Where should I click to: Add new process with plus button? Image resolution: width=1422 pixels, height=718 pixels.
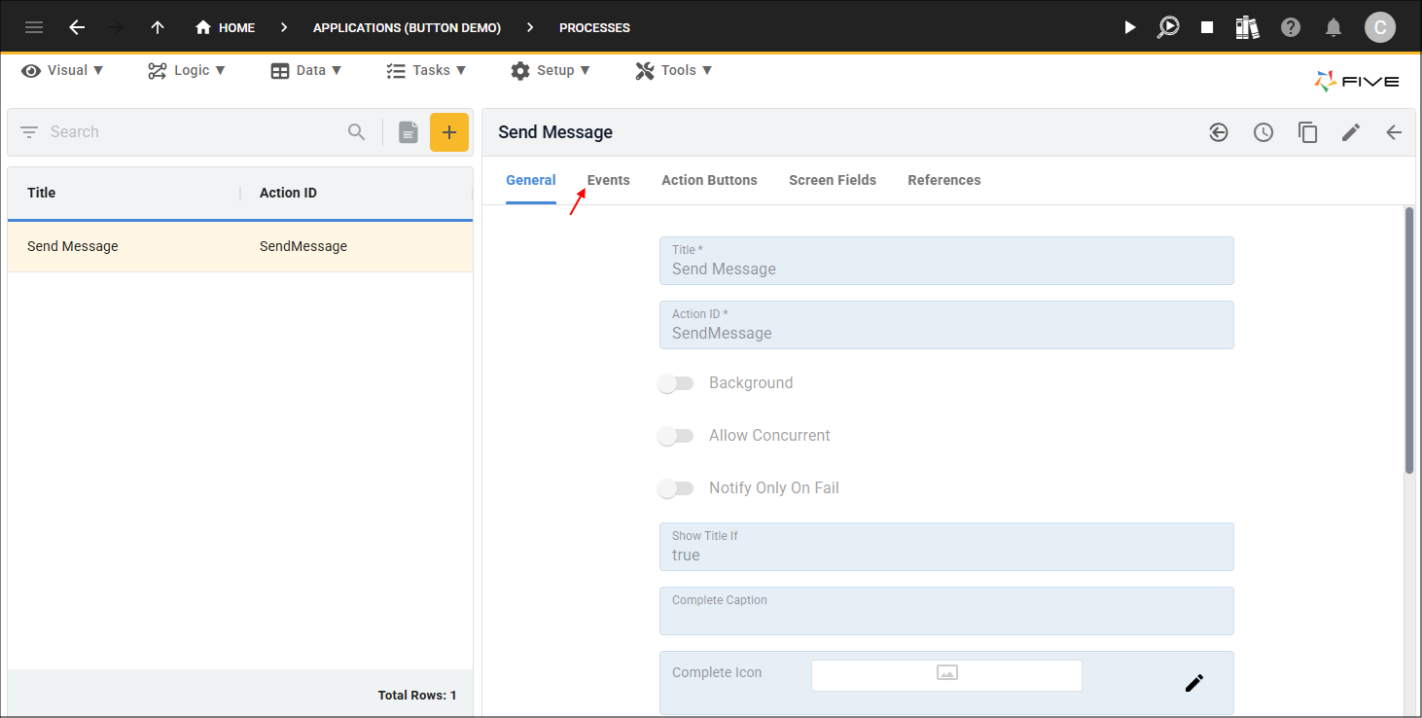(449, 131)
